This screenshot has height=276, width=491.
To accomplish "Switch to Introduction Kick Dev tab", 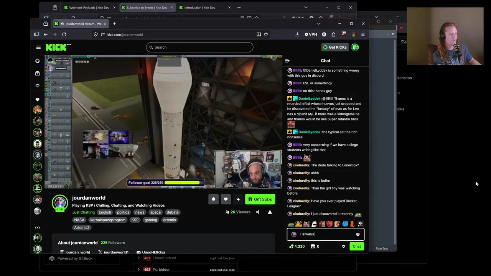I will pos(204,8).
